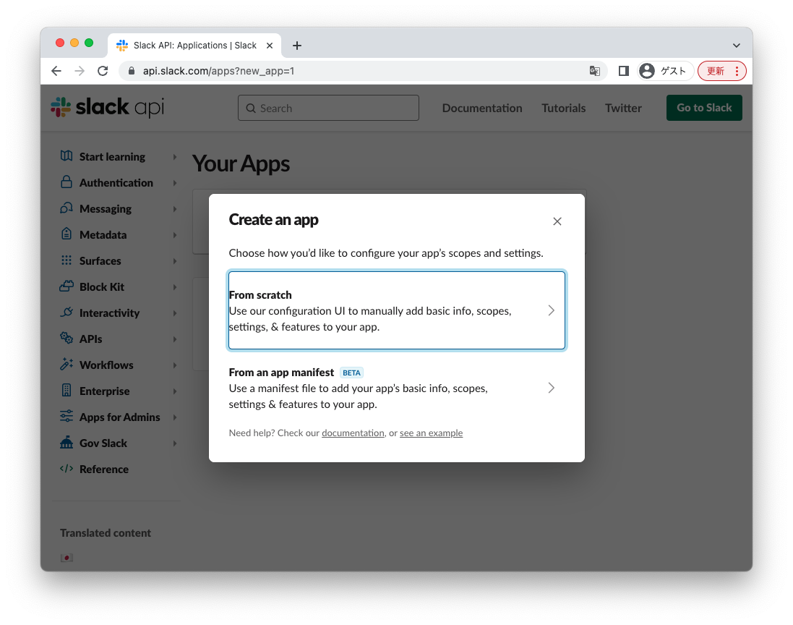Click the Authentication lock icon

coord(67,182)
